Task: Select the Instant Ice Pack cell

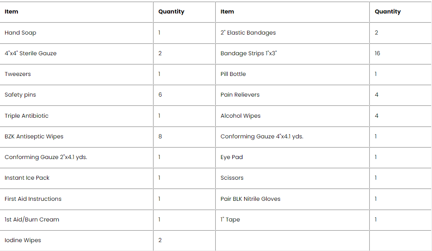Action: [x=27, y=178]
